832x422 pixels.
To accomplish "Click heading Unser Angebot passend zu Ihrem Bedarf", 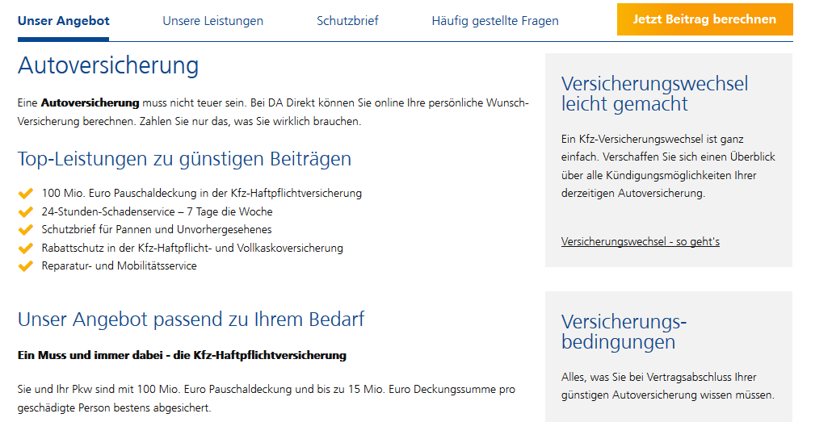I will pyautogui.click(x=191, y=319).
